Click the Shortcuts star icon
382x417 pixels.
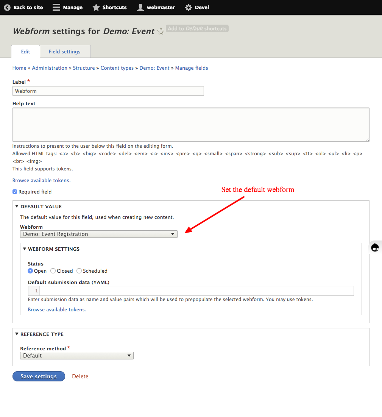pos(95,7)
